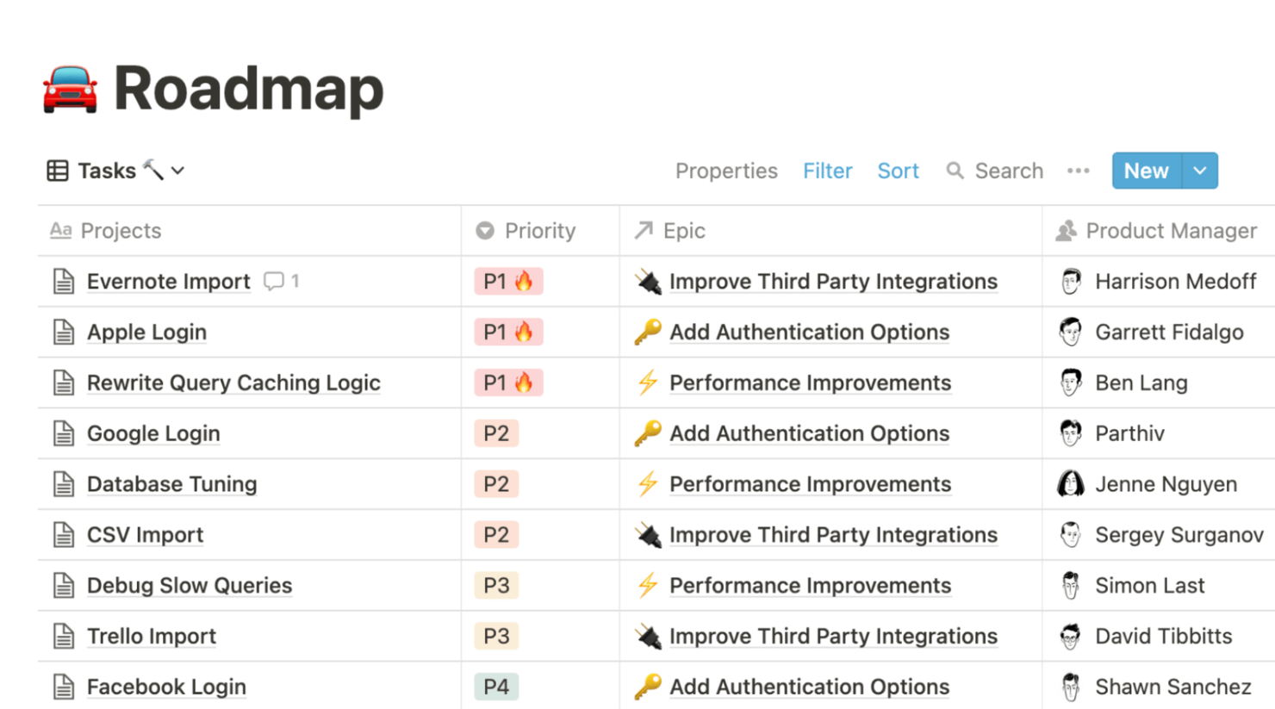The height and width of the screenshot is (709, 1275).
Task: Open the comment icon on Evernote Import row
Action: (x=273, y=282)
